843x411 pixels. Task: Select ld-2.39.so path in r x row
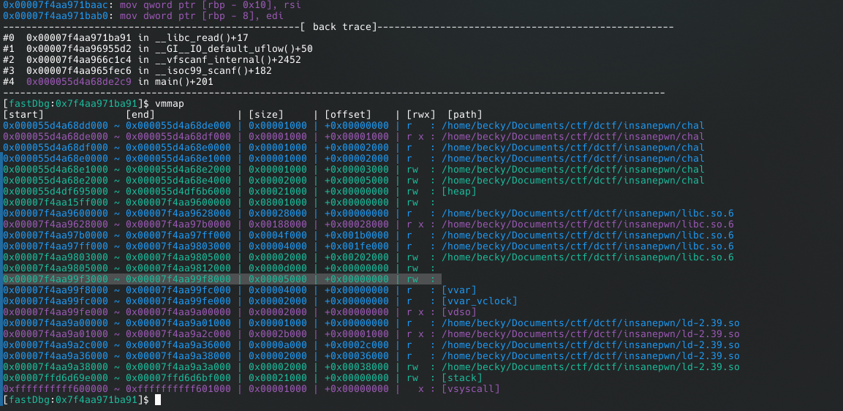tap(591, 333)
